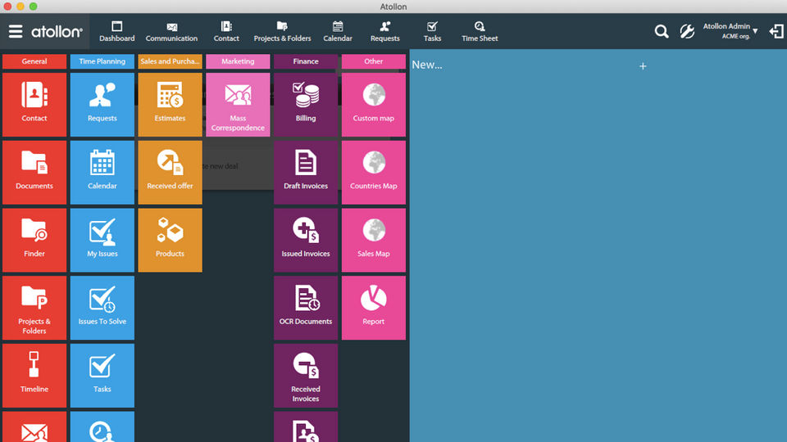Image resolution: width=787 pixels, height=442 pixels.
Task: Open the Products tile
Action: point(171,240)
